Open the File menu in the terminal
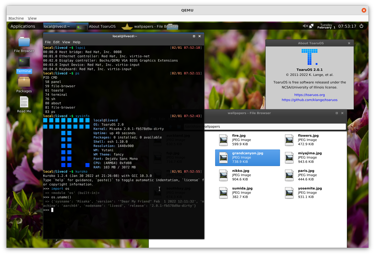Image resolution: width=375 pixels, height=255 pixels. (48, 42)
